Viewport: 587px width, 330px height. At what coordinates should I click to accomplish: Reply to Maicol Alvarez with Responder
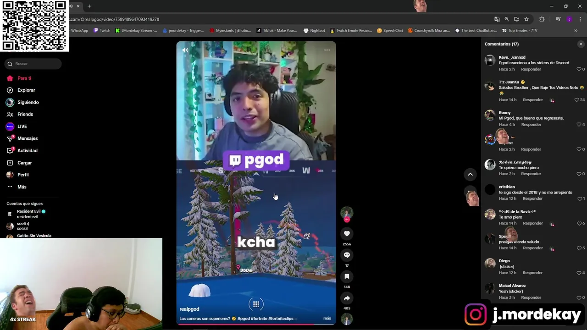[531, 298]
